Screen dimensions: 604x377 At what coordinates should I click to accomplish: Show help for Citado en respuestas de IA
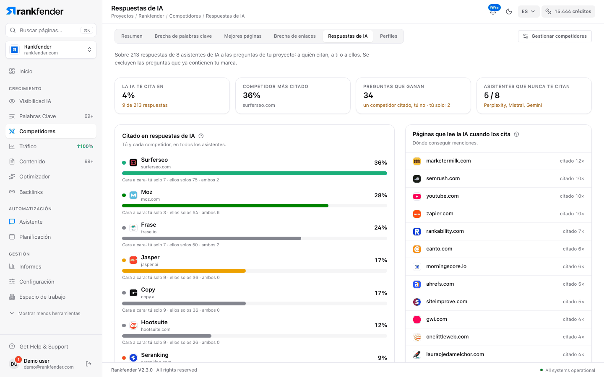point(201,136)
